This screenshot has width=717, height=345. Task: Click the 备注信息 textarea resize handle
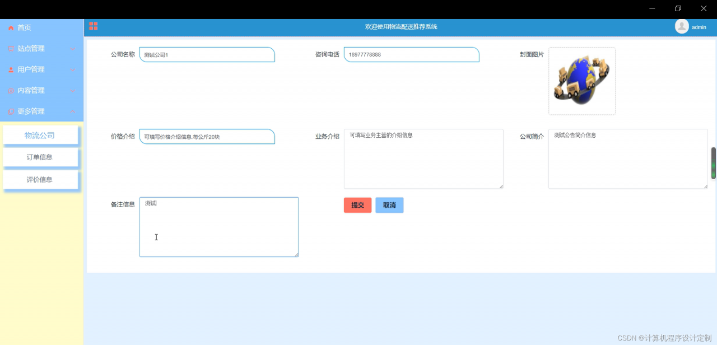296,254
